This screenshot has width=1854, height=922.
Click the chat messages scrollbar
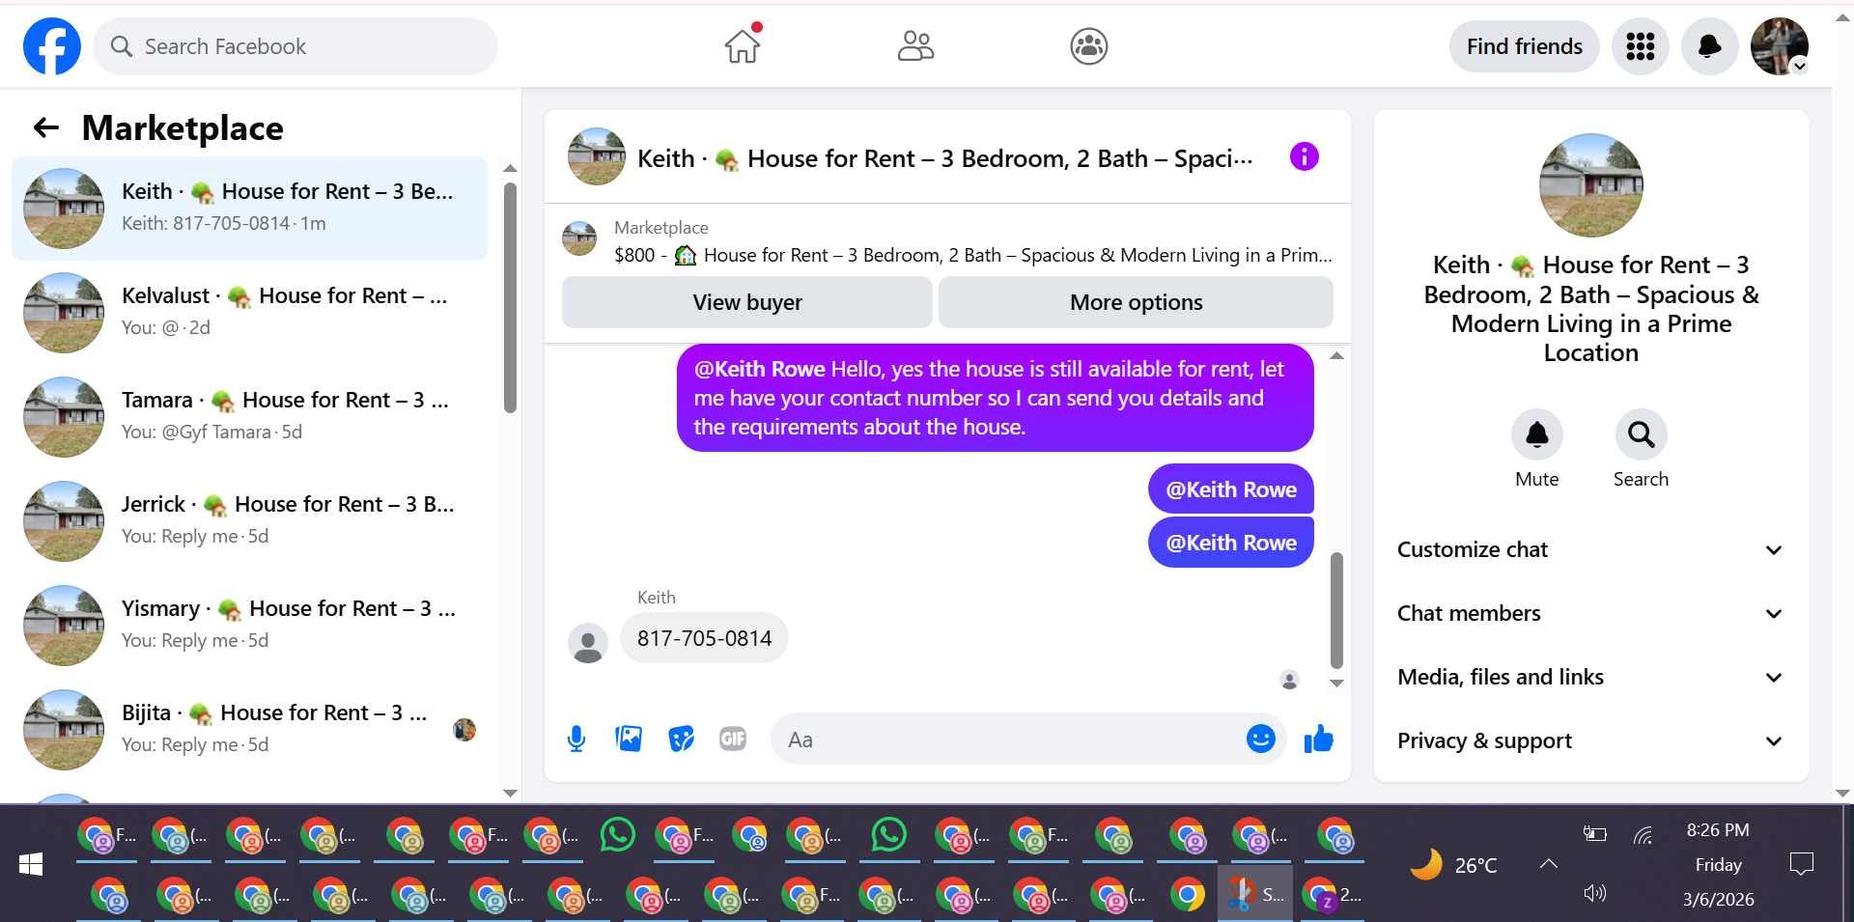(x=1336, y=610)
